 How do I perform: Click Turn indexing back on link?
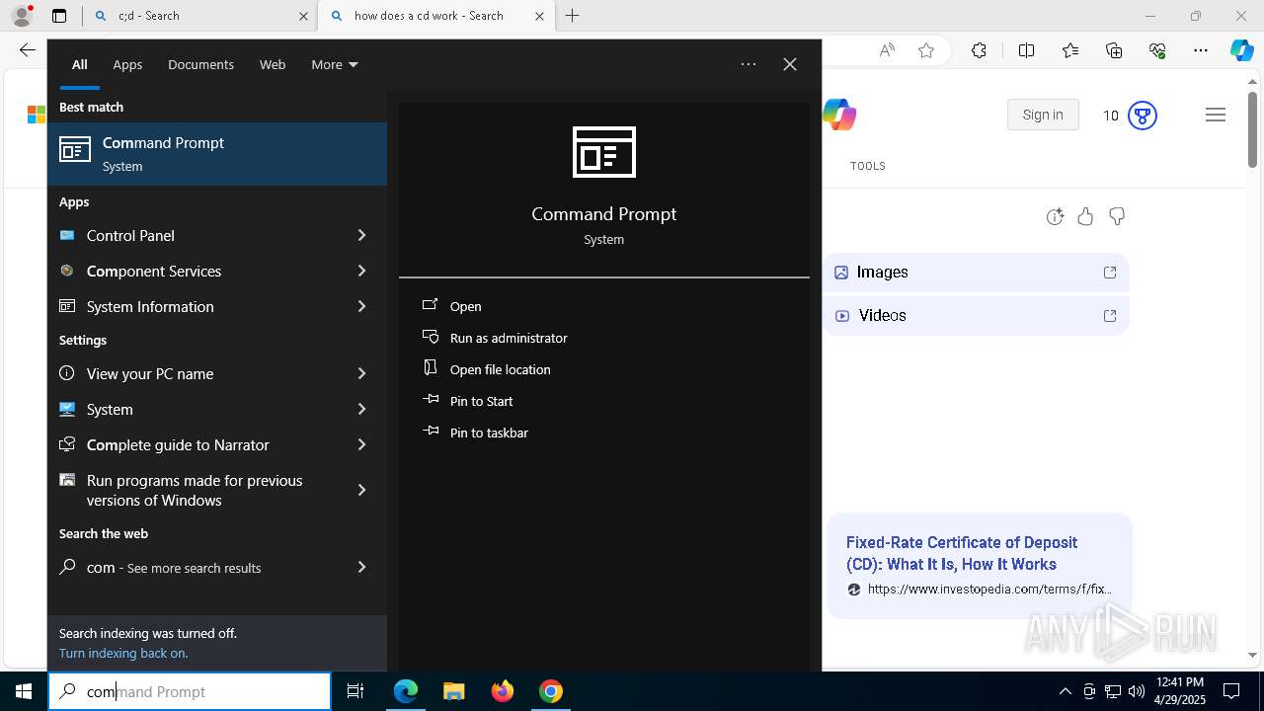(x=123, y=653)
